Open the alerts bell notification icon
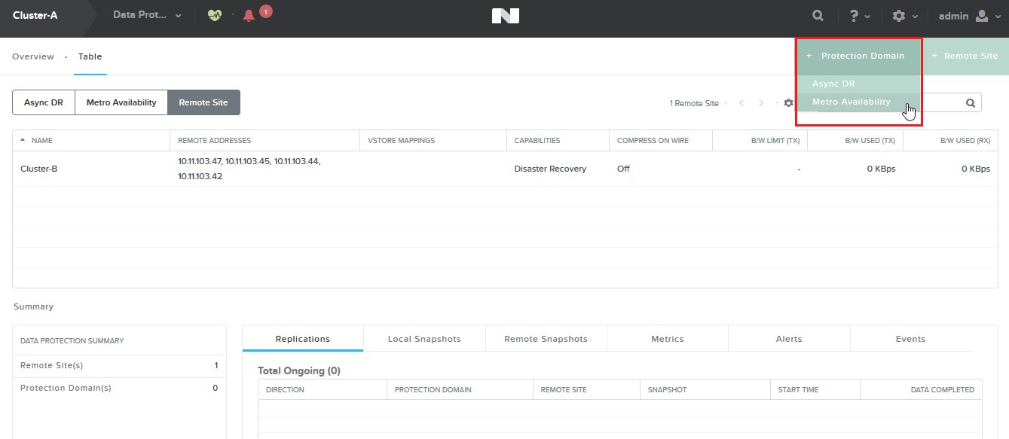Viewport: 1009px width, 439px height. [x=249, y=16]
